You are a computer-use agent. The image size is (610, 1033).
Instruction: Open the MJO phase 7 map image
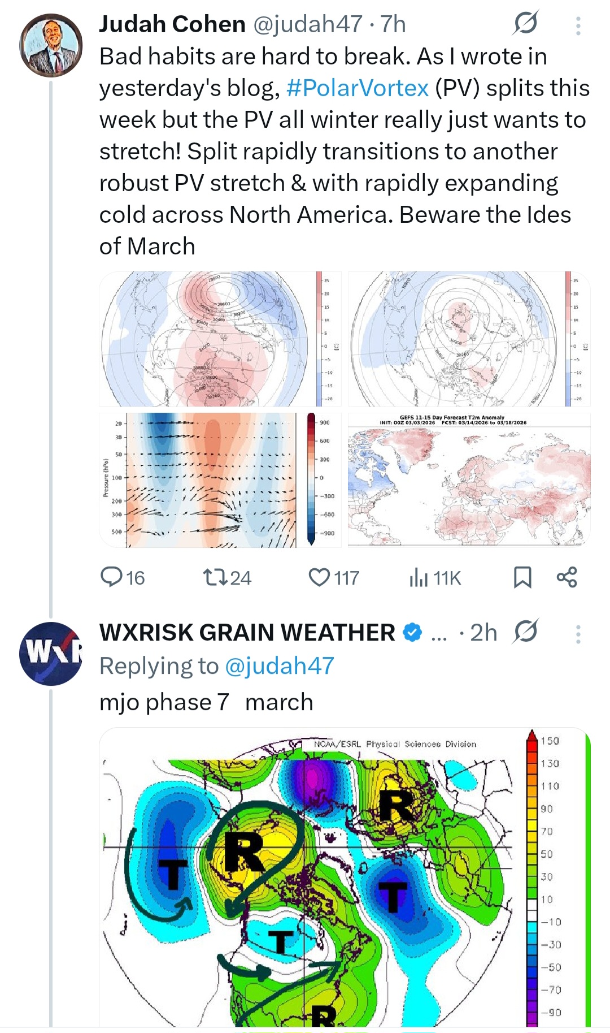coord(345,876)
